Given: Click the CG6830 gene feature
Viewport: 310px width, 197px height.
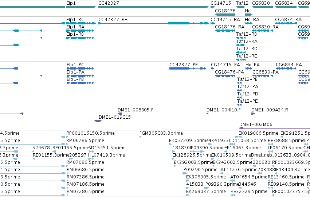Looking at the screenshot, I should tap(263, 7).
